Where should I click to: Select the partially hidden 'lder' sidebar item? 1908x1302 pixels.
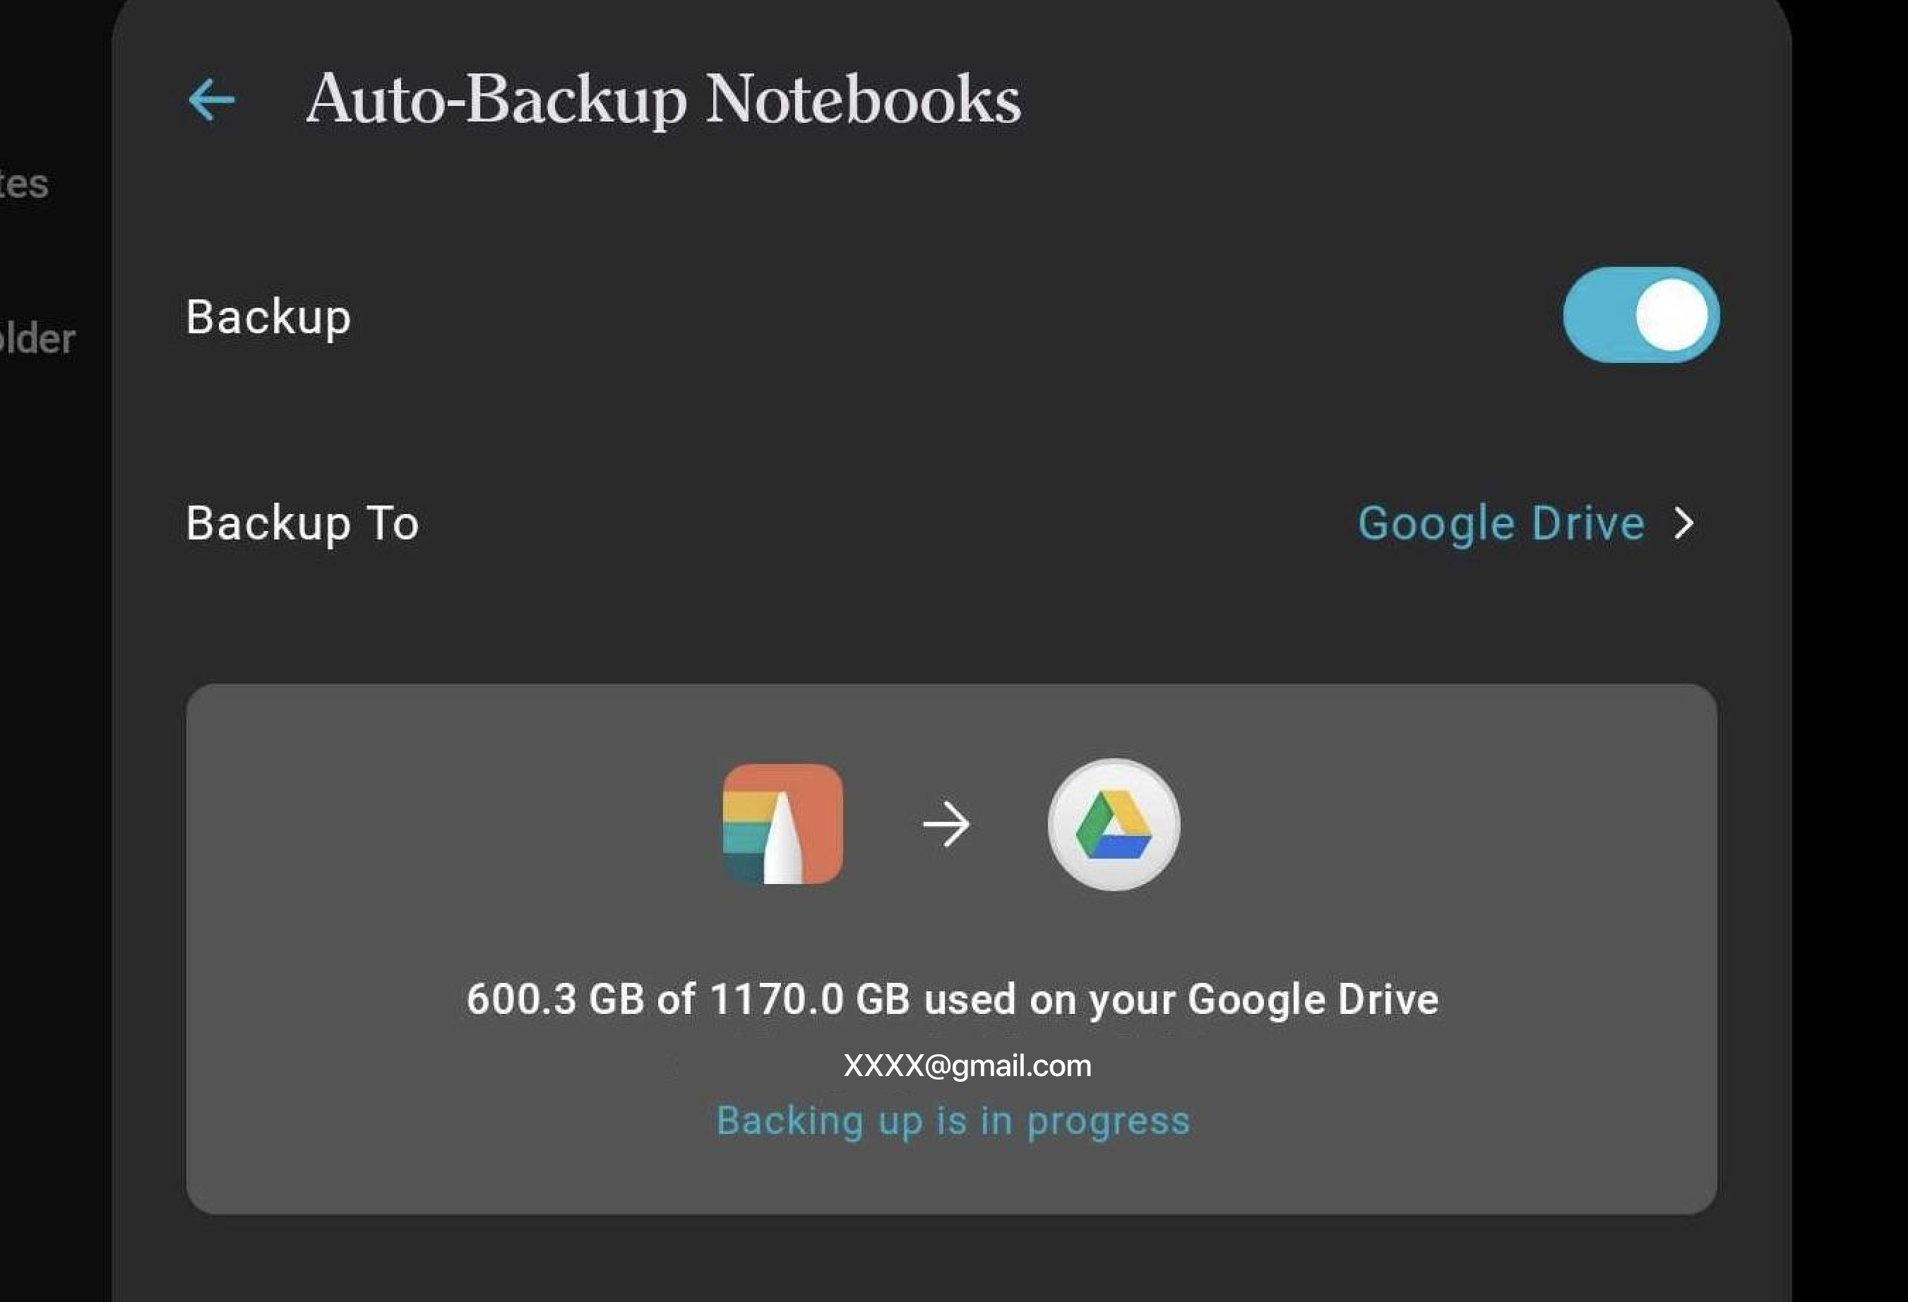pos(37,338)
